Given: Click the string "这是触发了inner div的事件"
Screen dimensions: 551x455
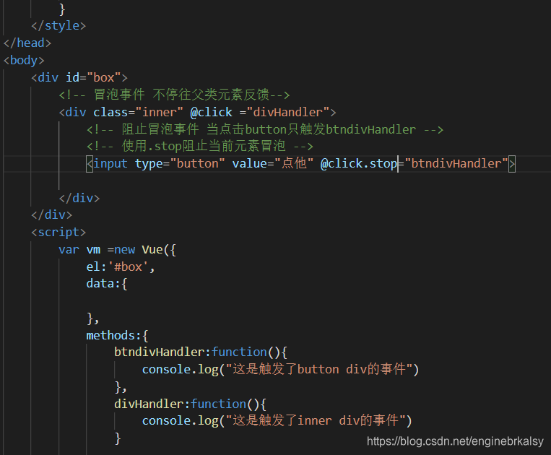Looking at the screenshot, I should pyautogui.click(x=315, y=420).
